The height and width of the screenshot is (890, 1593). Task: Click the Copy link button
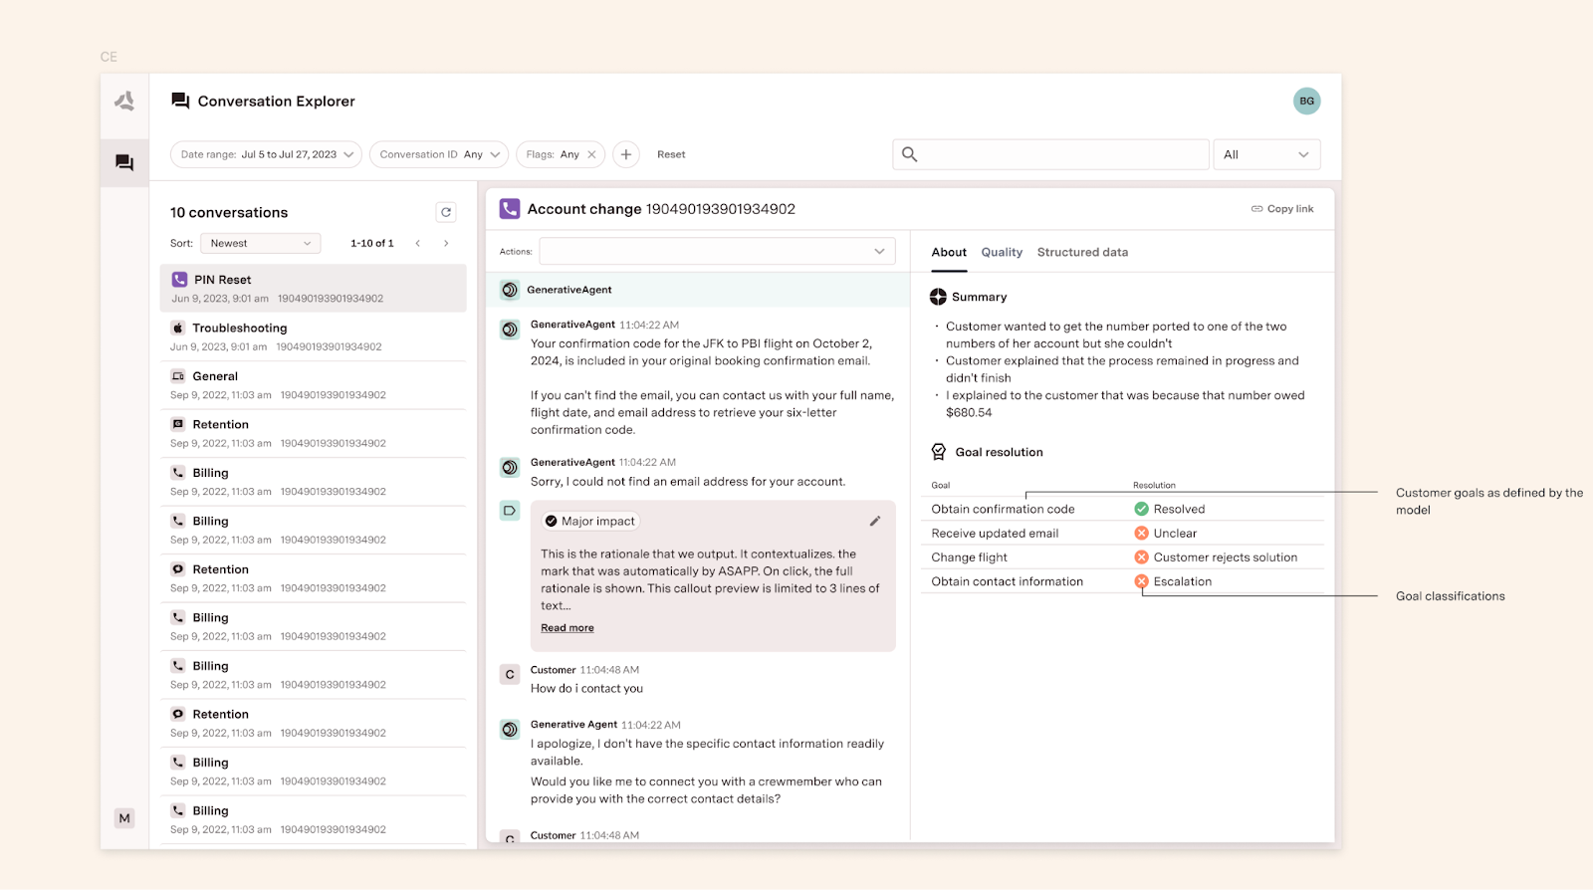click(x=1282, y=209)
